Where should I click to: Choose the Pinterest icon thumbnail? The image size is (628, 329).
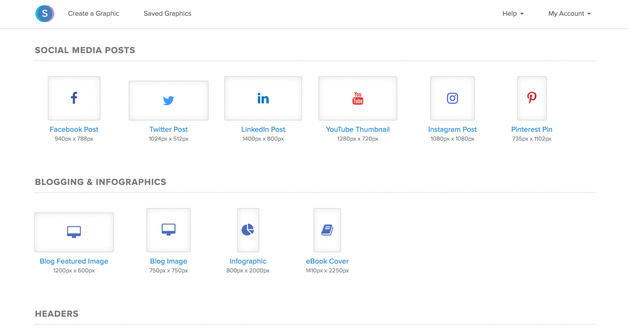(x=532, y=98)
